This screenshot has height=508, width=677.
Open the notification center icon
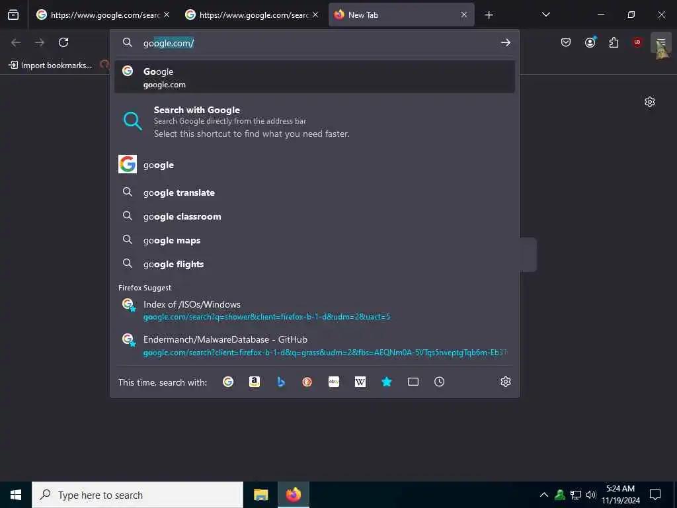pos(655,495)
